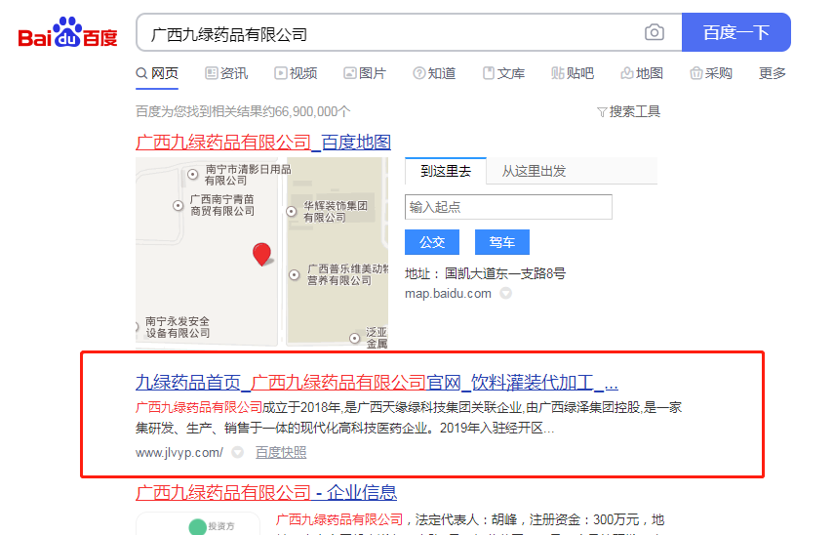Open camera image search icon

[x=655, y=33]
